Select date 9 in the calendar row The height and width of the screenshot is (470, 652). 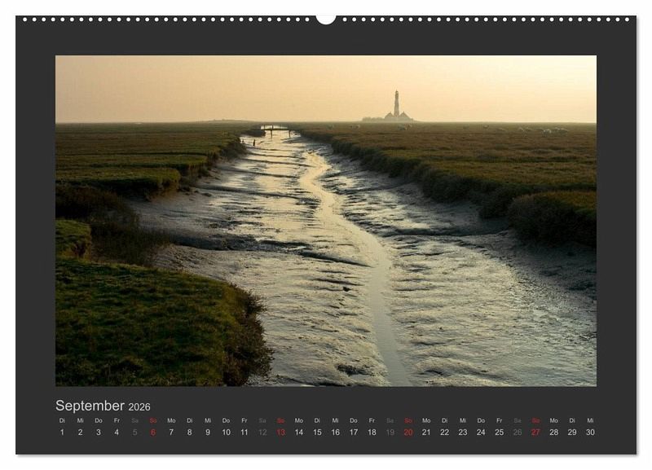pos(208,433)
